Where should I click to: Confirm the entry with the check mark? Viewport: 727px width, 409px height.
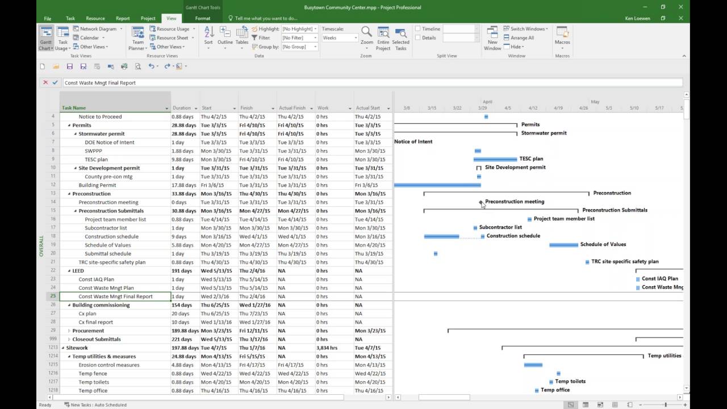pyautogui.click(x=55, y=82)
